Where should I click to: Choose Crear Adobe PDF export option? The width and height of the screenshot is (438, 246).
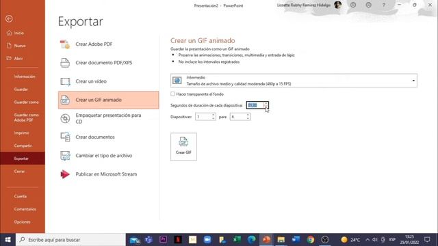click(x=108, y=44)
